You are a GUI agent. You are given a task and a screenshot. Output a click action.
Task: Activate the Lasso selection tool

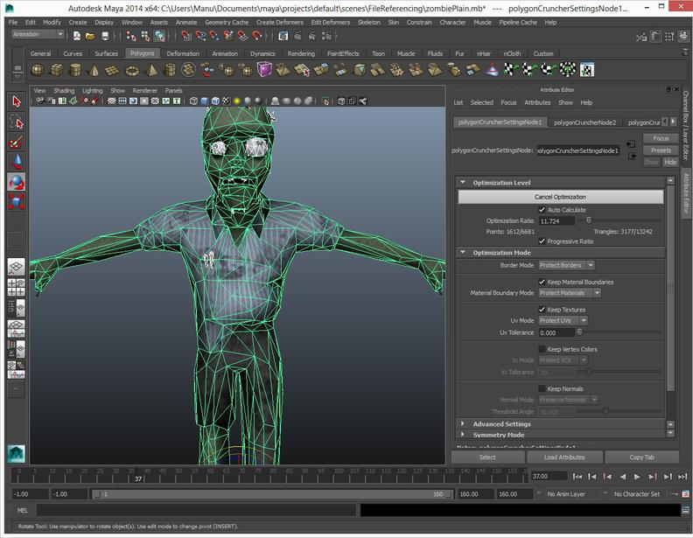point(17,122)
